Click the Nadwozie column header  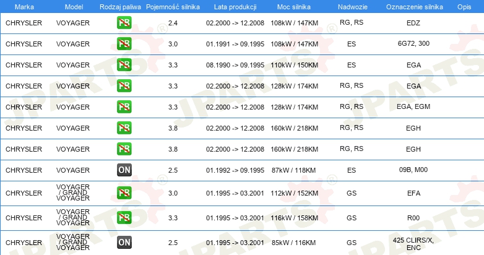(353, 7)
